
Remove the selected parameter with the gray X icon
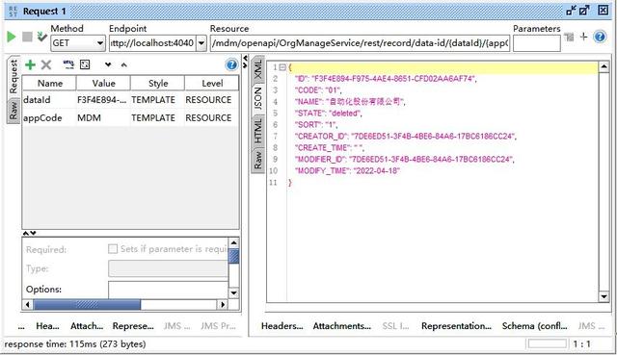click(x=46, y=64)
